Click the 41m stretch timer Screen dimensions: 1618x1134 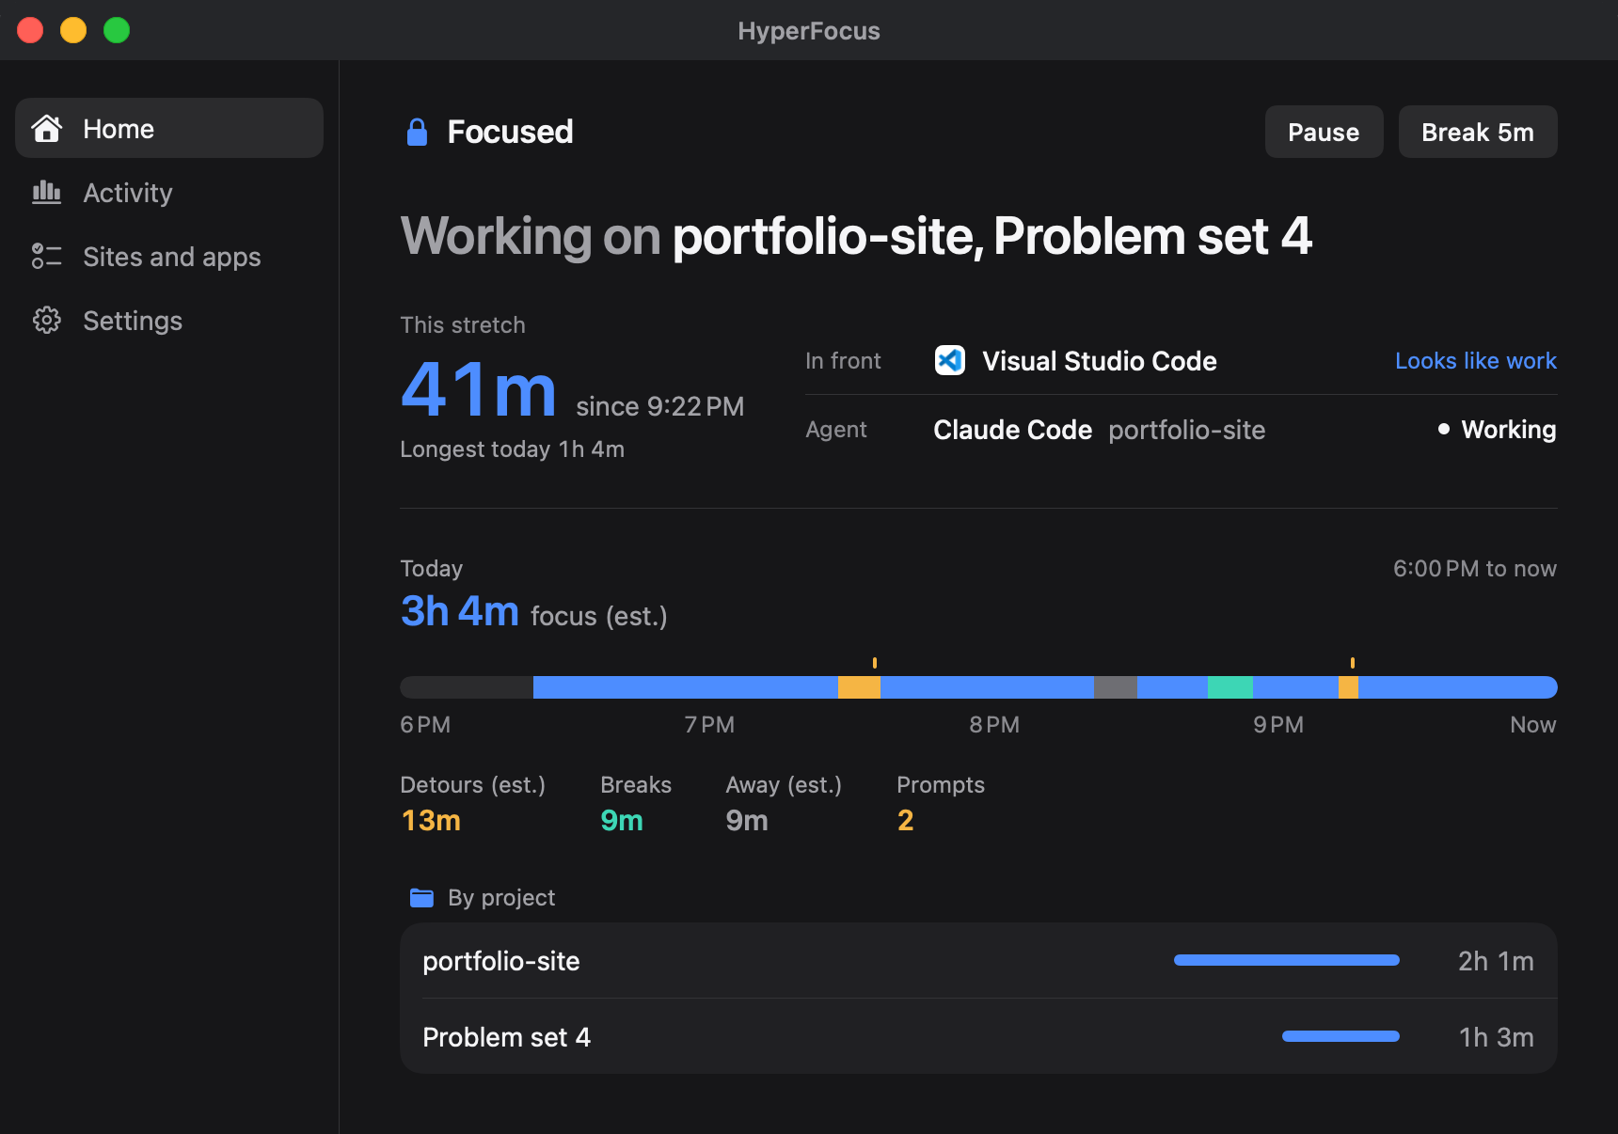(x=479, y=389)
